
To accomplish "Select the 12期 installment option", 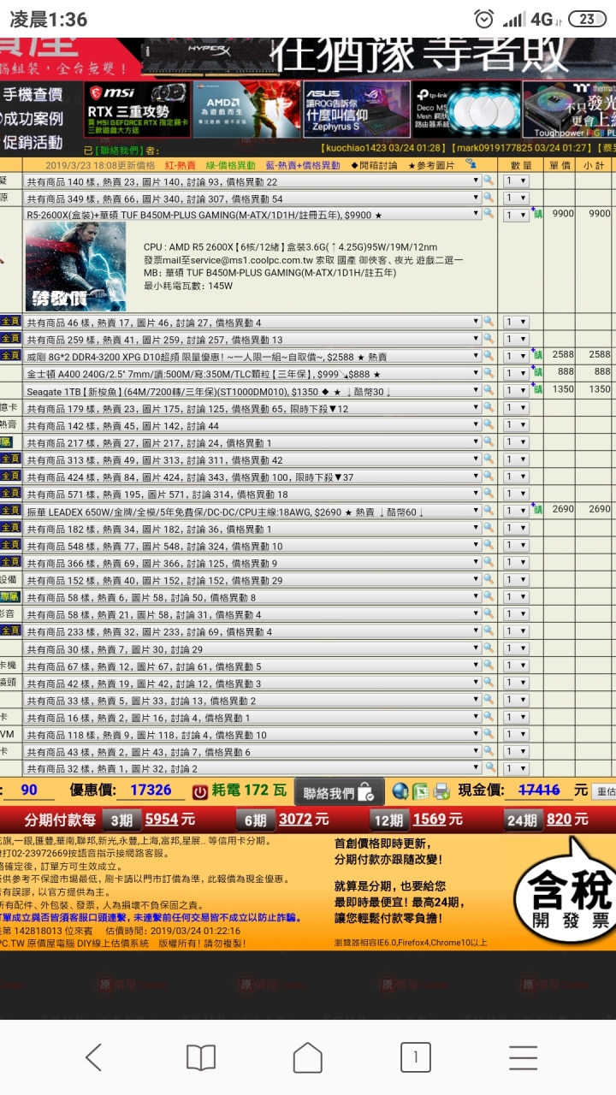I will click(x=388, y=820).
